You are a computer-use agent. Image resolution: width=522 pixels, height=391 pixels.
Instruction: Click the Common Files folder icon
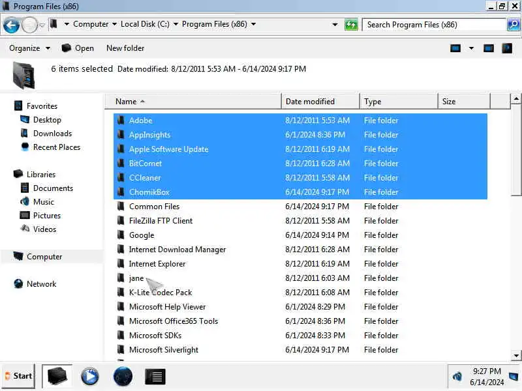tap(121, 206)
